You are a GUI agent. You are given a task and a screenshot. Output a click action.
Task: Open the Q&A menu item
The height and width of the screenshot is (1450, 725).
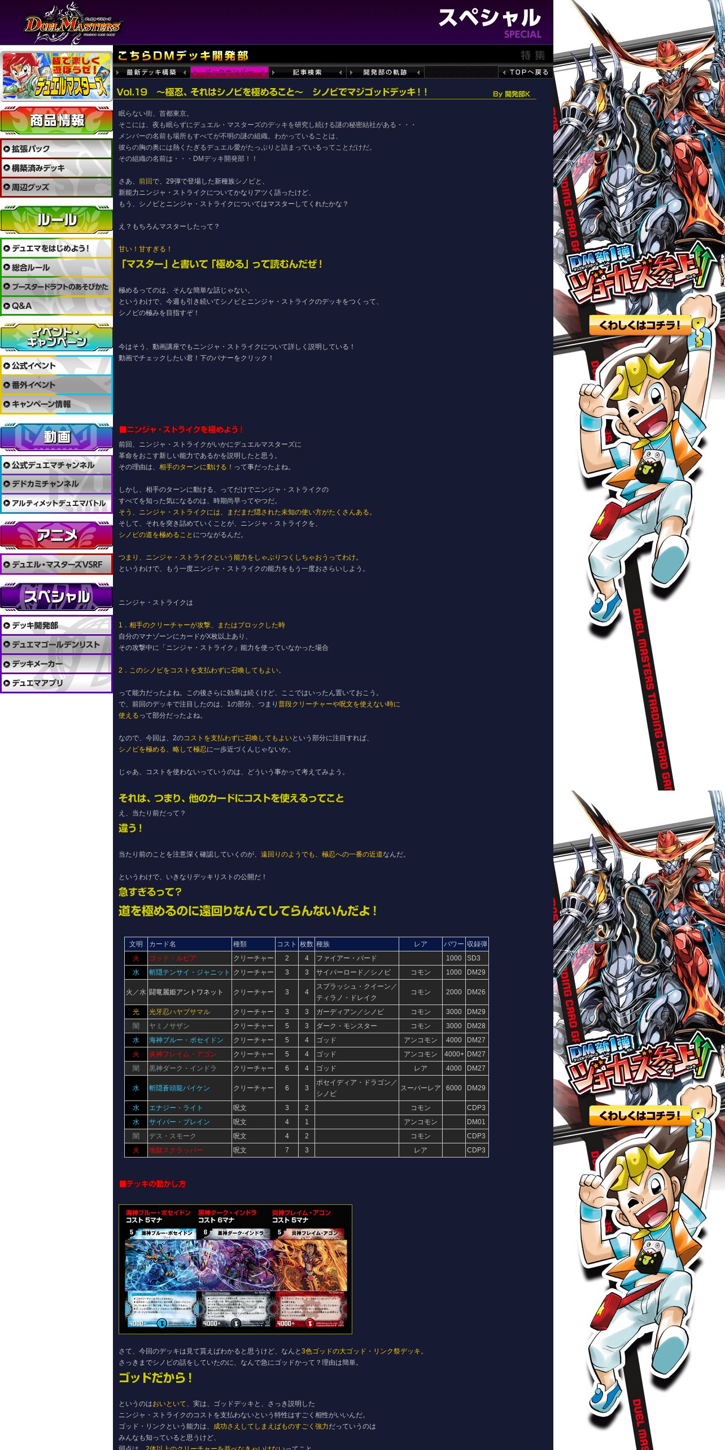(56, 305)
